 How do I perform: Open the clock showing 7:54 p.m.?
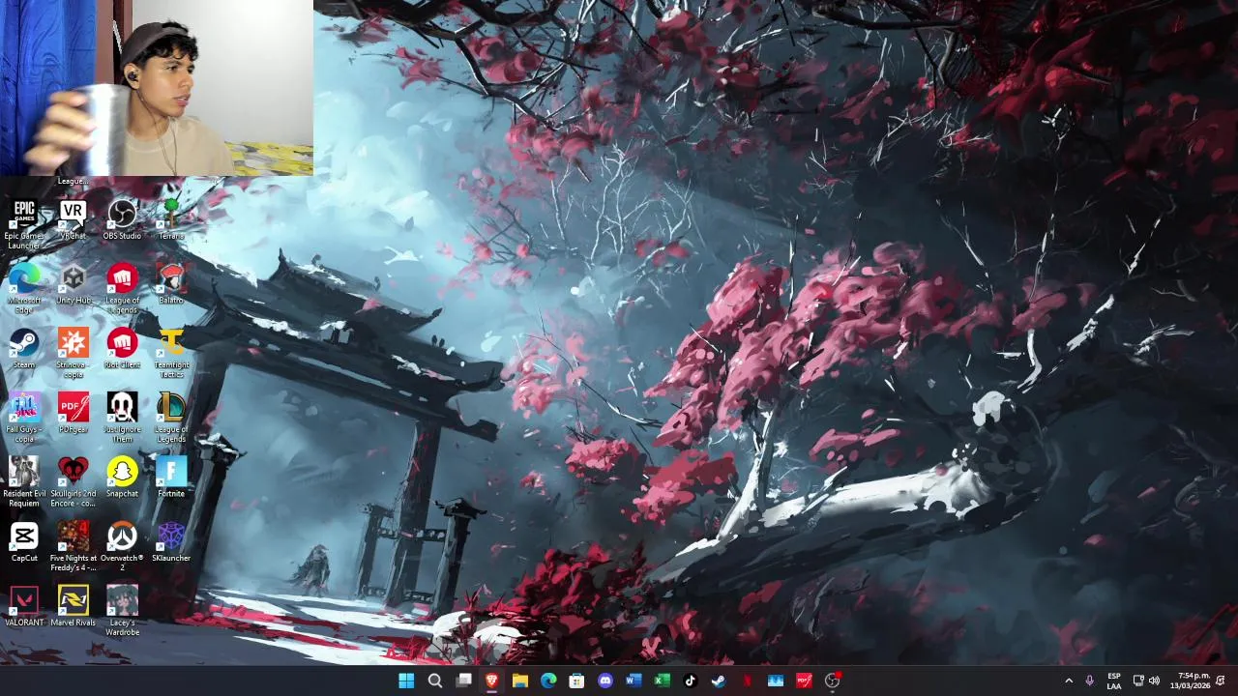[1190, 681]
